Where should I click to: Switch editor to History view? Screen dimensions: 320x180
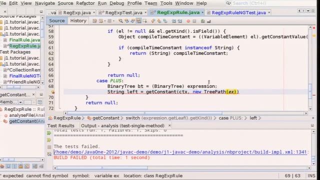tap(78, 20)
